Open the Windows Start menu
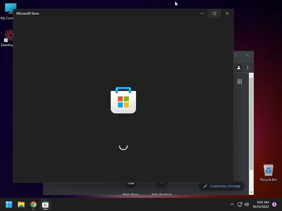Screen dimensions: 282x211 (9, 204)
